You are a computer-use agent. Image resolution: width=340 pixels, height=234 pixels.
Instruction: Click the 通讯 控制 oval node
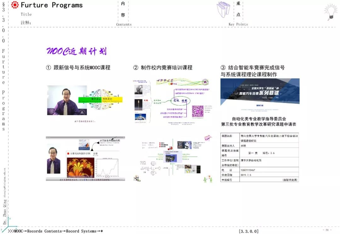180,101
